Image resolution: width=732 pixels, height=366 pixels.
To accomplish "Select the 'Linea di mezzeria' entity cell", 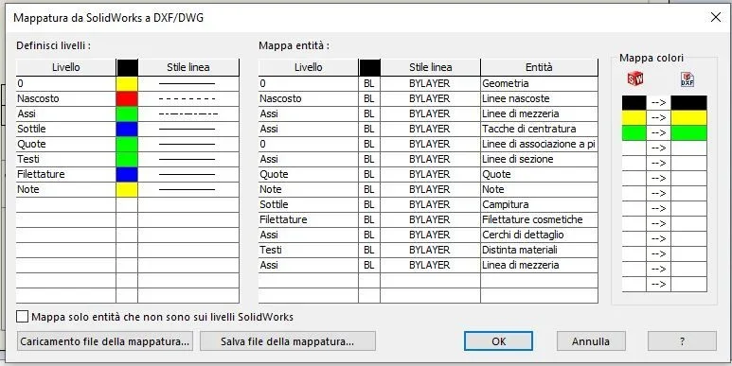I will pyautogui.click(x=539, y=265).
